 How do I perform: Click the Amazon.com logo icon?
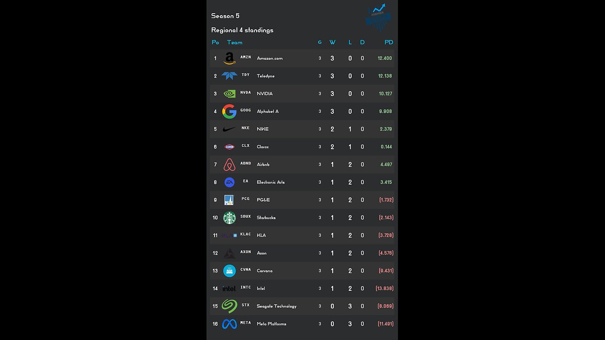point(229,58)
